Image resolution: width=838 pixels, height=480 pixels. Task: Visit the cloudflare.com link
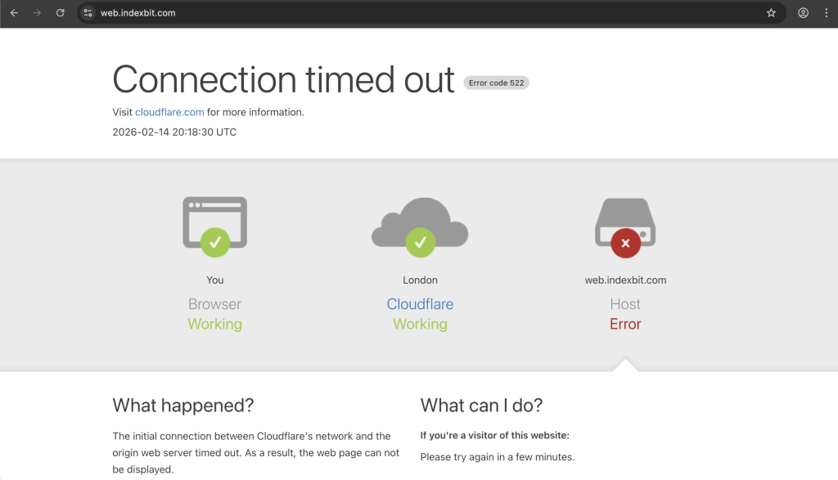click(169, 112)
